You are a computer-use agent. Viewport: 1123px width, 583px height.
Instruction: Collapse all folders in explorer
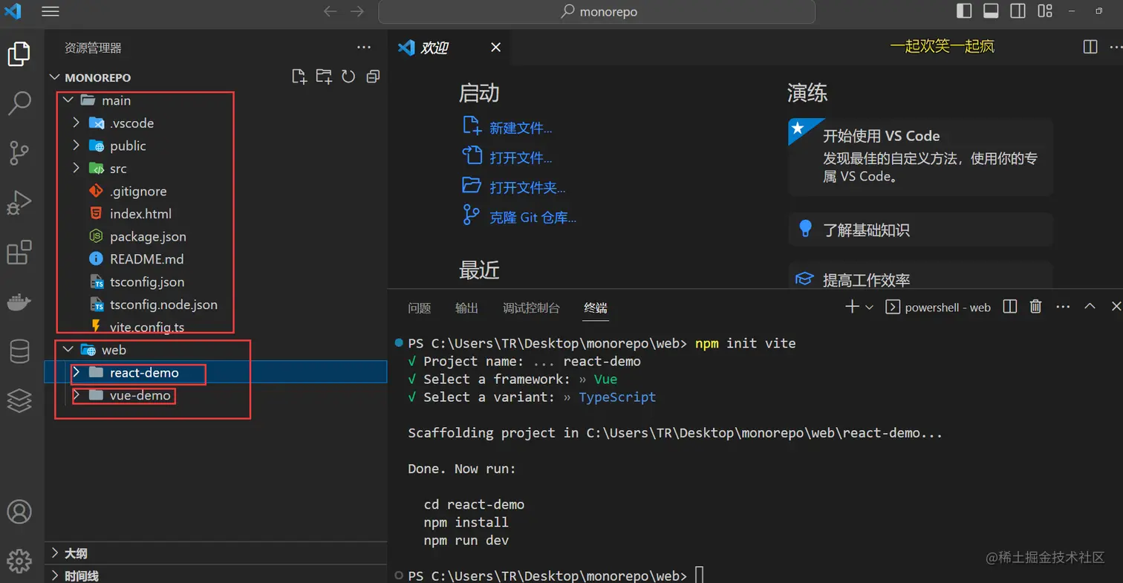click(x=373, y=76)
